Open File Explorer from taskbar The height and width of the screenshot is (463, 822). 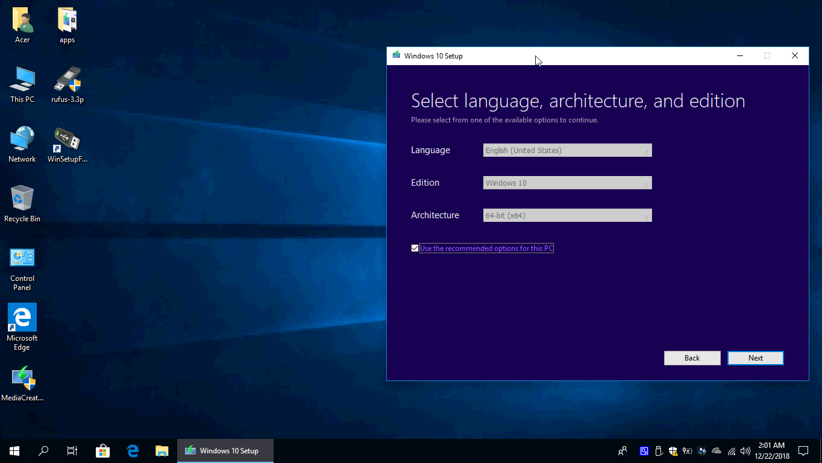click(162, 451)
